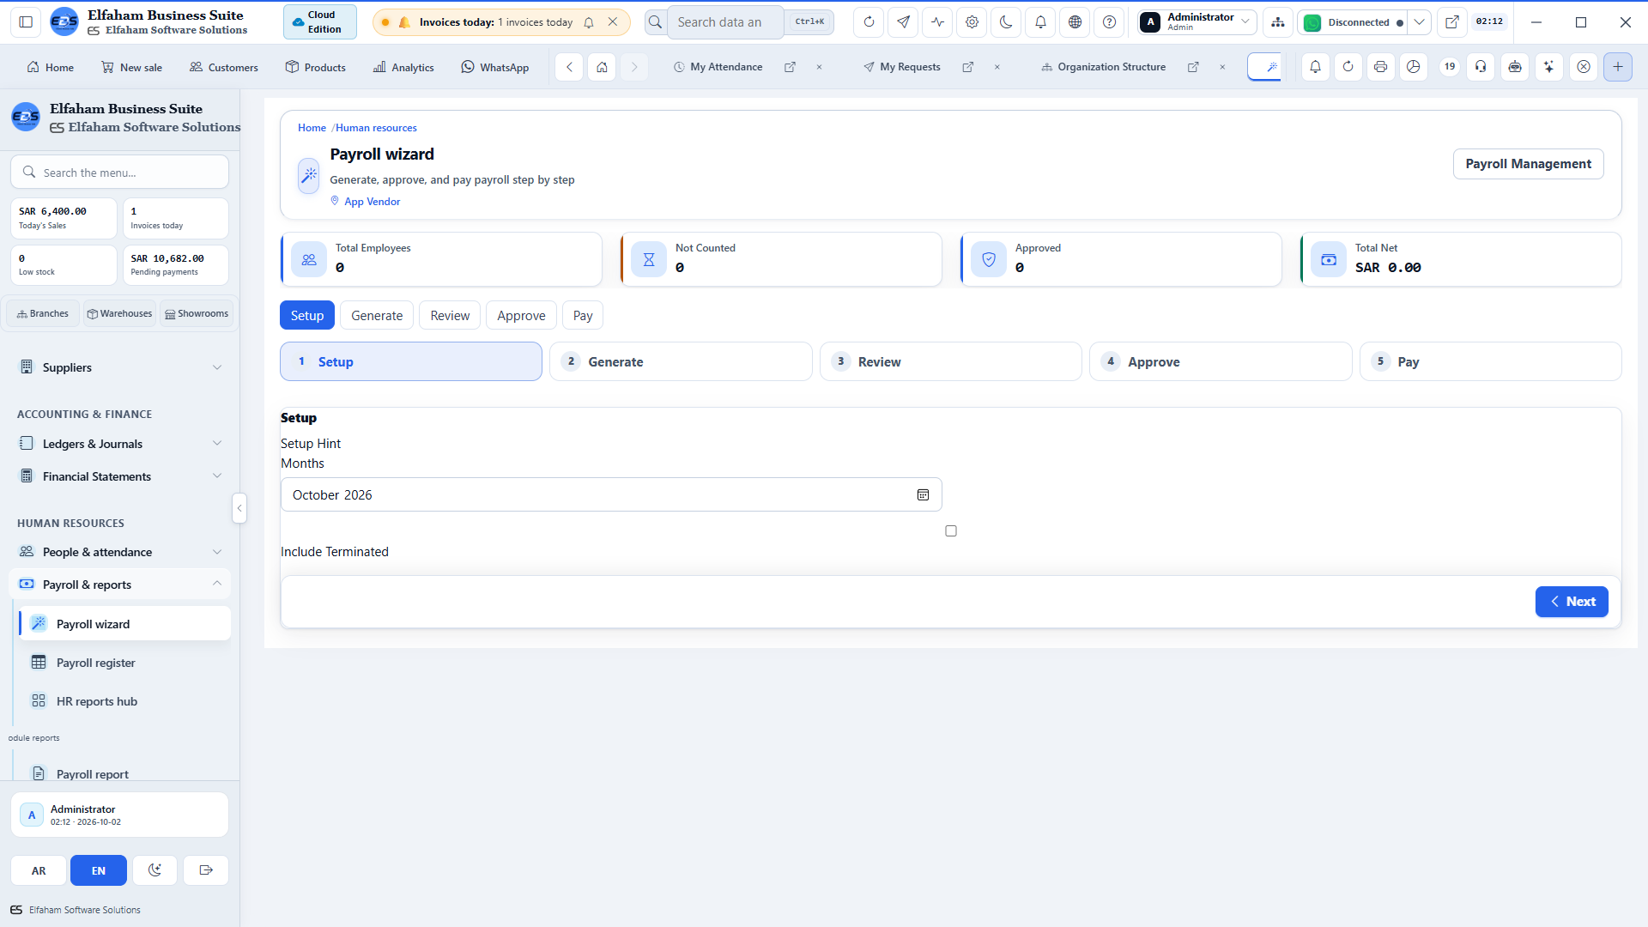The width and height of the screenshot is (1648, 927).
Task: Click the refresh icon in title bar
Action: (x=869, y=22)
